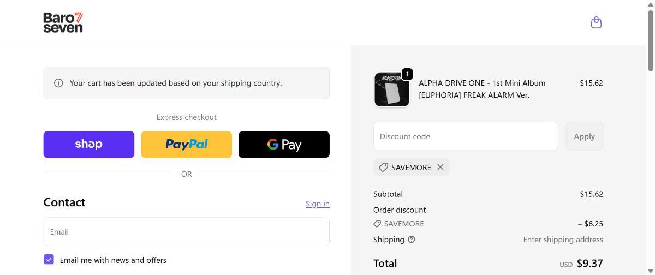Click the quantity badge on album thumbnail
Image resolution: width=655 pixels, height=275 pixels.
point(407,74)
